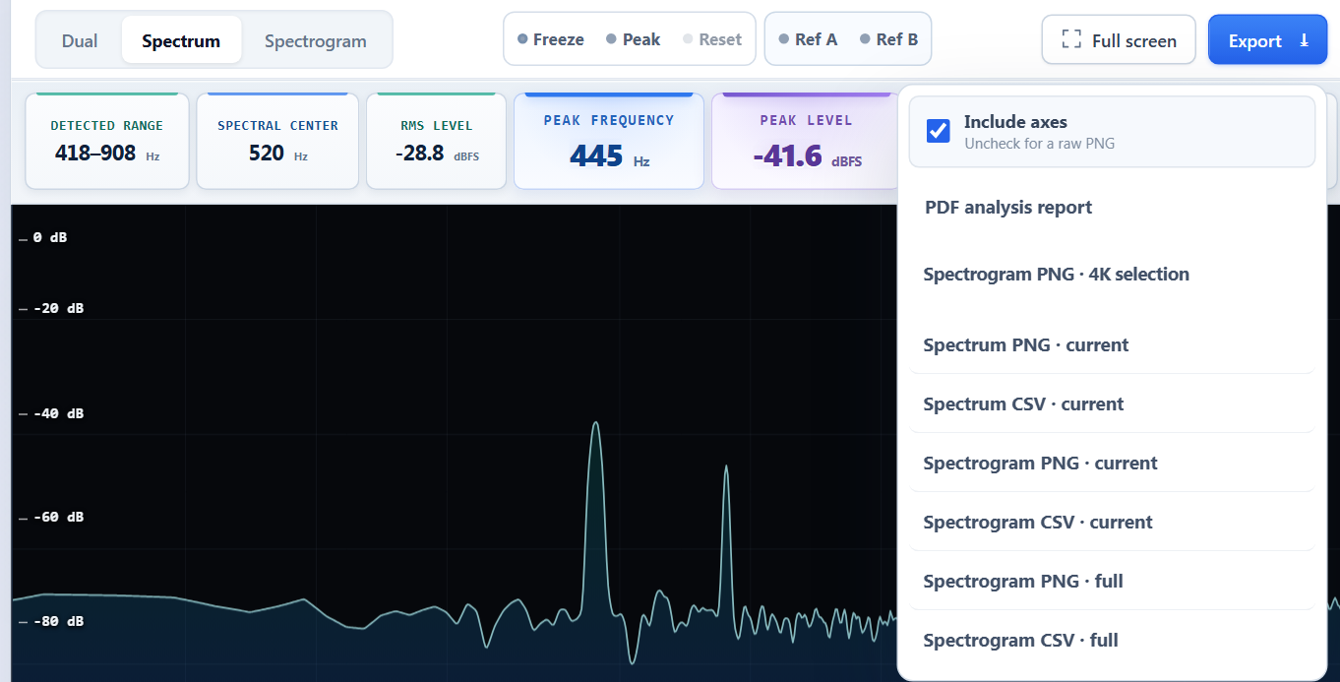Toggle Freeze on the display
The width and height of the screenshot is (1340, 682).
[x=551, y=39]
